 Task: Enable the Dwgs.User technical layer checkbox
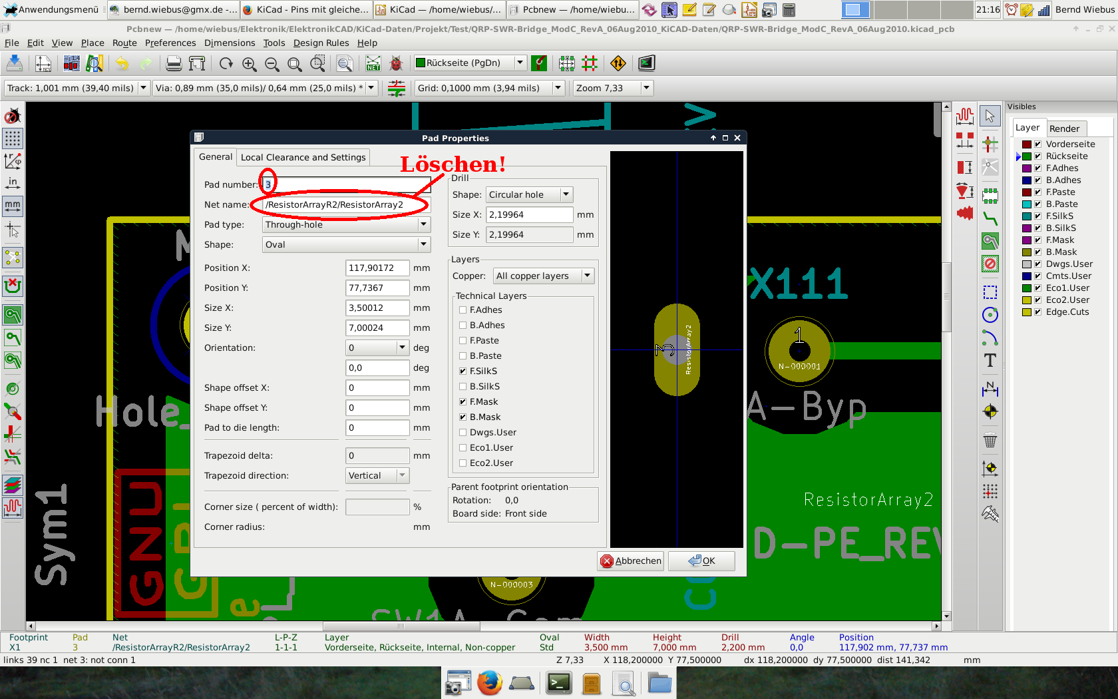(463, 433)
